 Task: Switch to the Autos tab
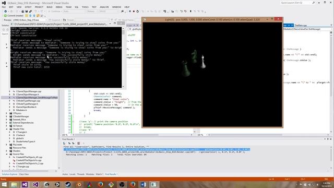pyautogui.click(x=65, y=174)
